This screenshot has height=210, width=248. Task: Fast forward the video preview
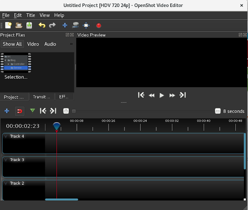click(172, 96)
